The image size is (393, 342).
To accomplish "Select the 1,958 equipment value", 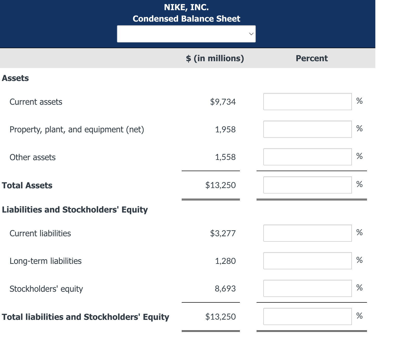I will click(x=226, y=129).
